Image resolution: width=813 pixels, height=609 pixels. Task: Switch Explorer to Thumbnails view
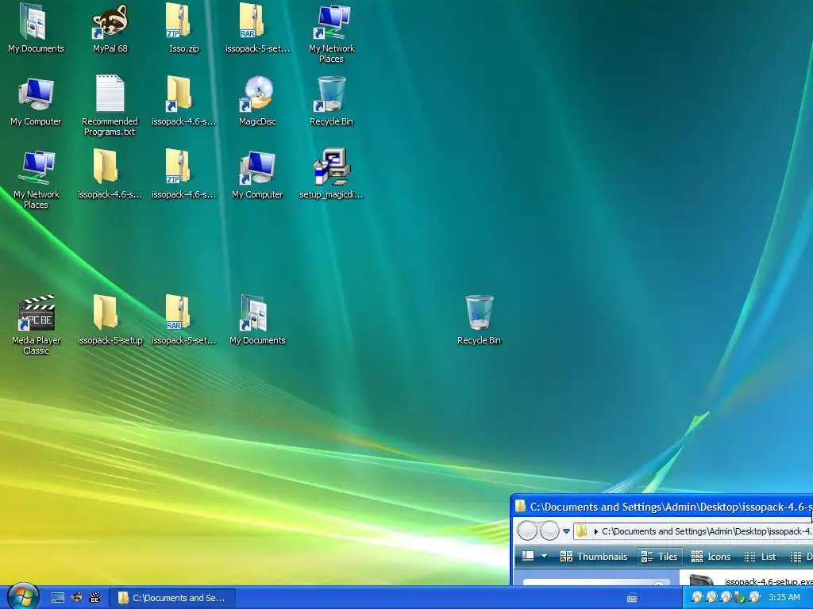(594, 556)
